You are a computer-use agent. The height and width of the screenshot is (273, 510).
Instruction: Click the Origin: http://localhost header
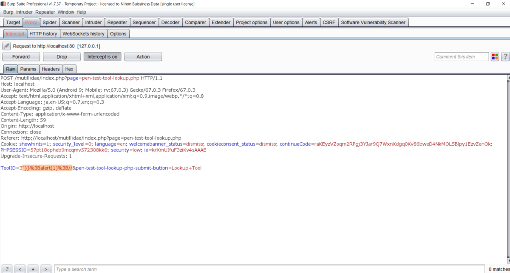(28, 126)
